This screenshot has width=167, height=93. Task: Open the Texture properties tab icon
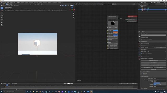(139, 59)
